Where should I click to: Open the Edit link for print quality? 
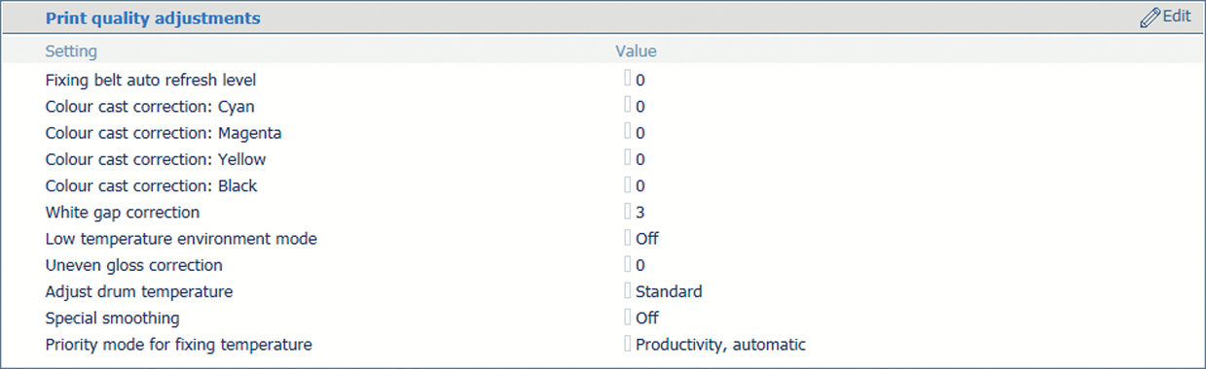tap(1177, 17)
